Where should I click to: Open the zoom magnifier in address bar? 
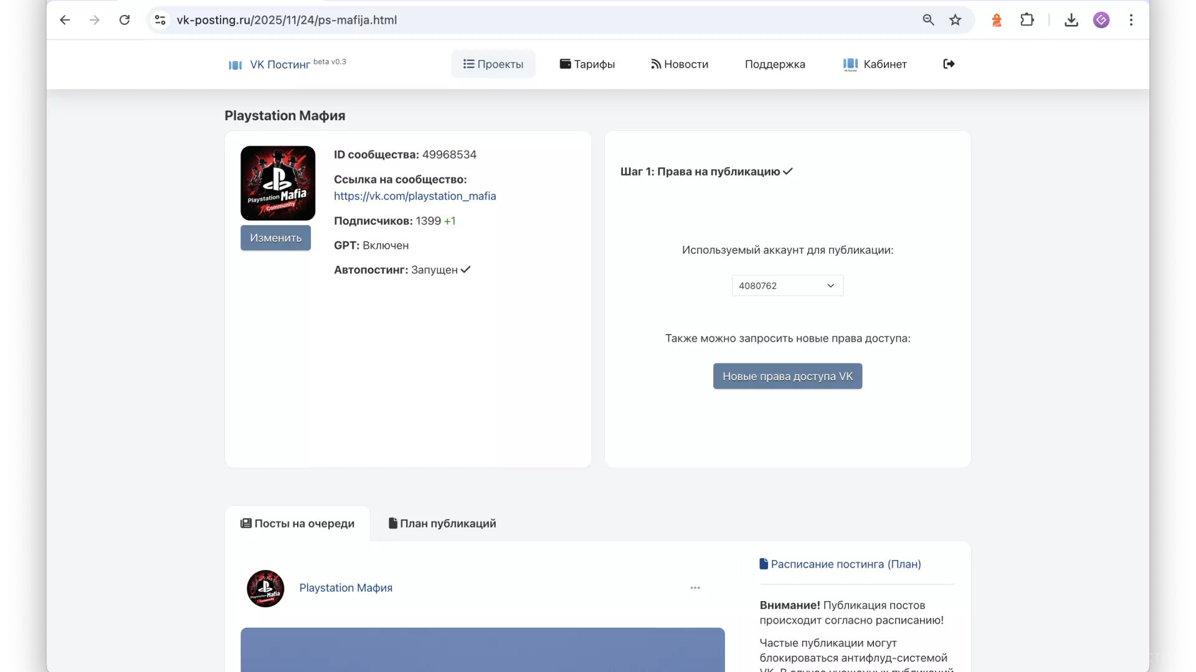(x=928, y=20)
